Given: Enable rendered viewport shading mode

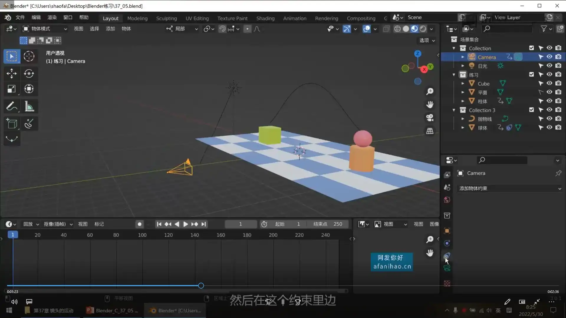Looking at the screenshot, I should point(424,29).
